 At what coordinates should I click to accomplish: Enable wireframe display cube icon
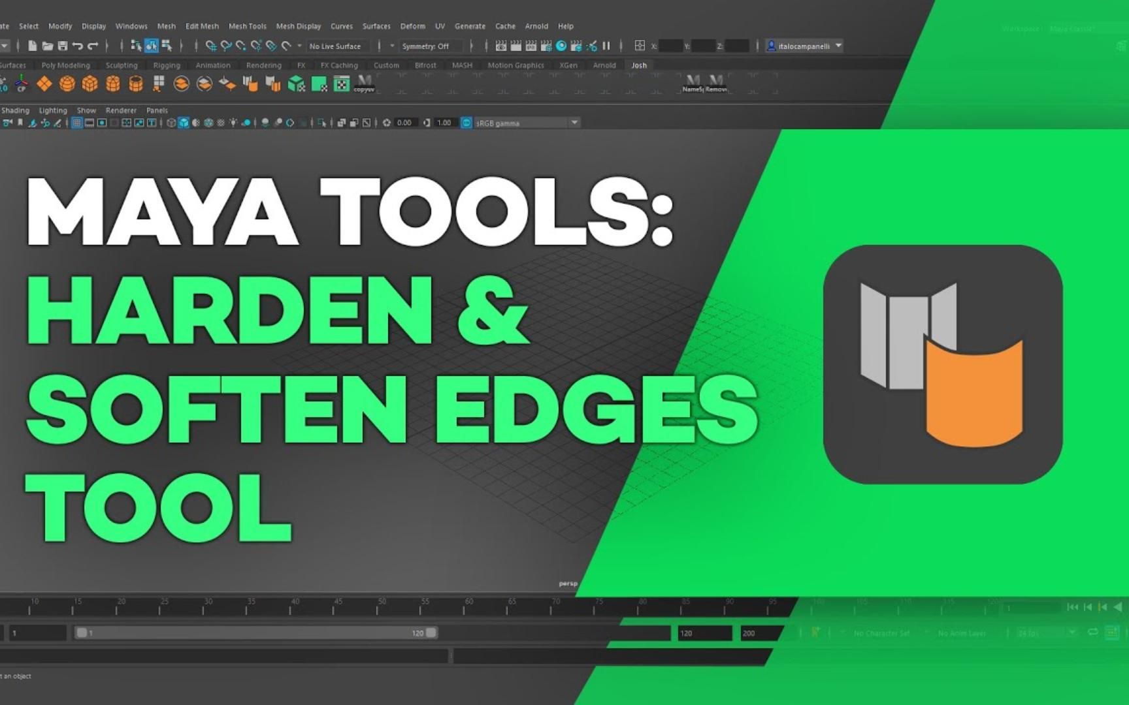[x=171, y=123]
